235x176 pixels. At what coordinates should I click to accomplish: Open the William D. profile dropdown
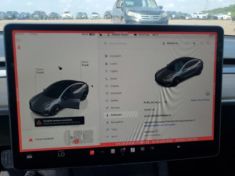pos(171,43)
